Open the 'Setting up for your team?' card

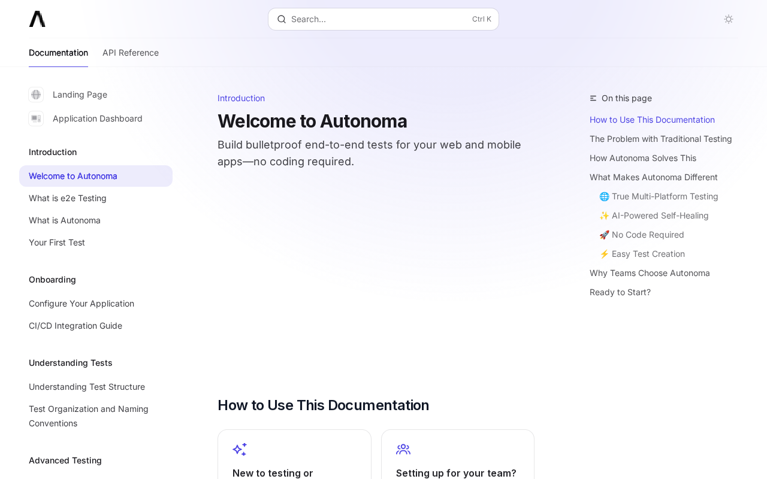tap(458, 454)
